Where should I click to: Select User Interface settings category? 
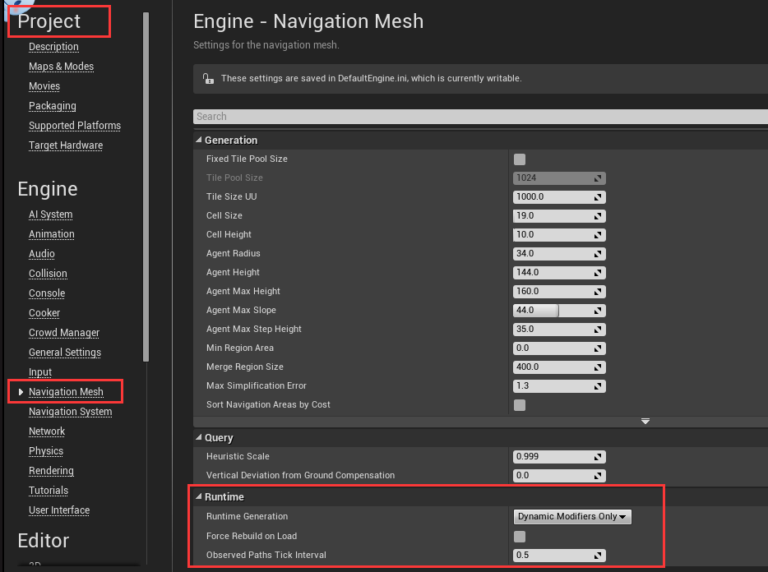click(59, 510)
